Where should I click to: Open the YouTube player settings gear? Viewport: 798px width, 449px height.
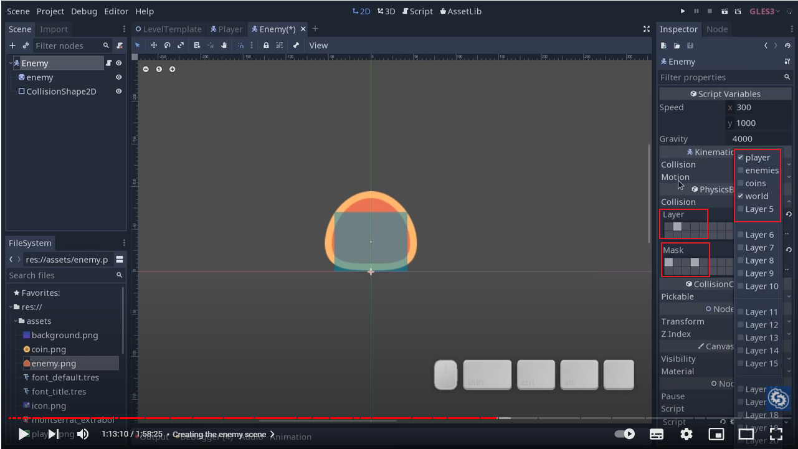tap(686, 434)
